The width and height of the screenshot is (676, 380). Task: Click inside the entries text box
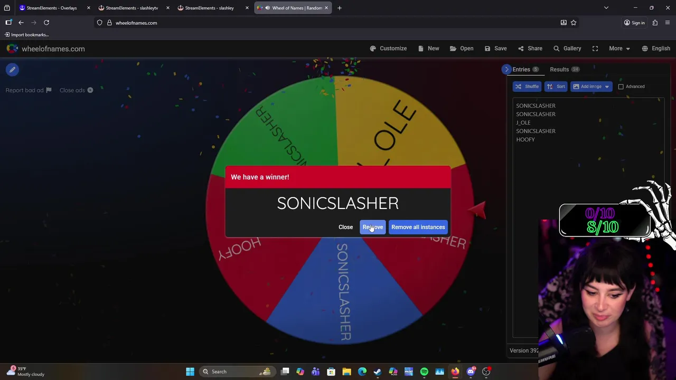click(588, 217)
